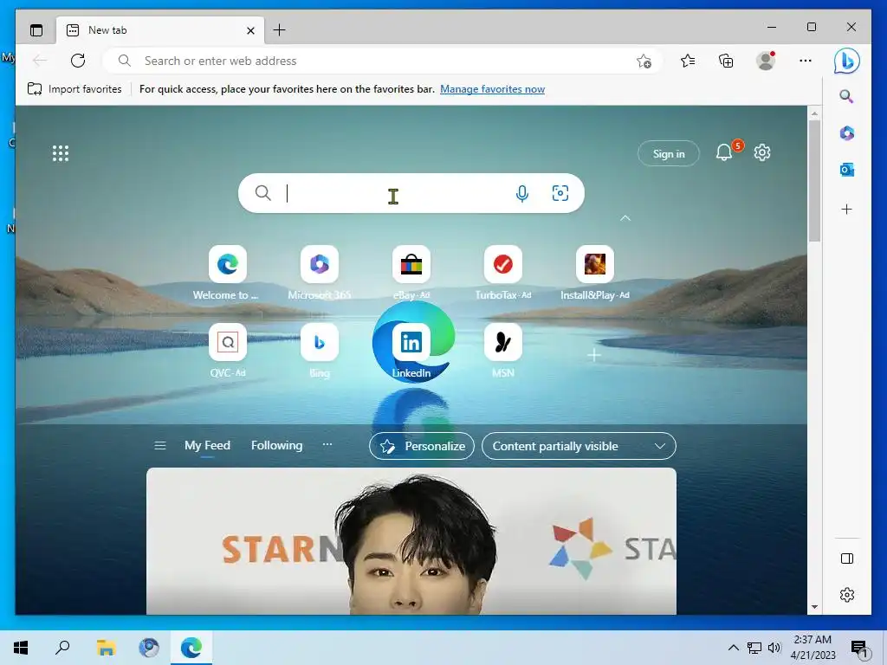This screenshot has width=887, height=665.
Task: Show more feed options ellipsis
Action: [327, 444]
